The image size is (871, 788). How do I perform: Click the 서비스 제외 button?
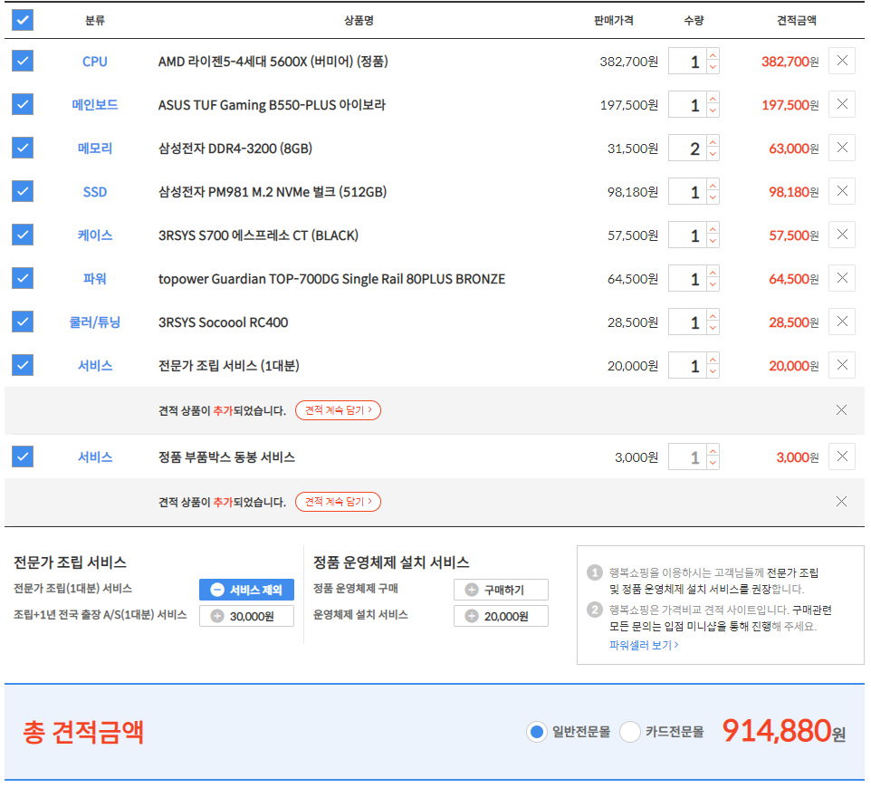(246, 590)
